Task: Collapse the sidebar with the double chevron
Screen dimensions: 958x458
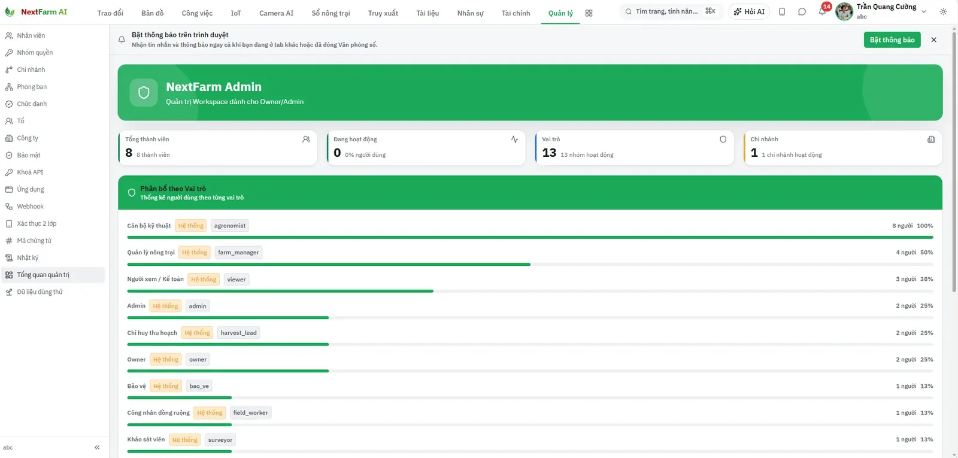Action: click(97, 448)
